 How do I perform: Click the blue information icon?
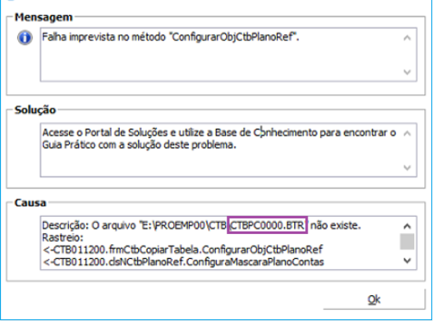click(x=25, y=38)
